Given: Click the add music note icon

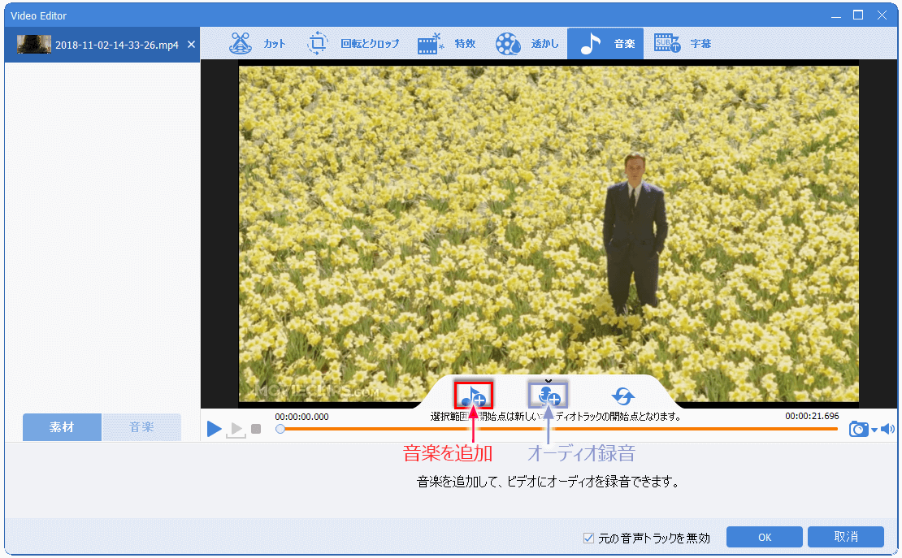Looking at the screenshot, I should click(474, 396).
